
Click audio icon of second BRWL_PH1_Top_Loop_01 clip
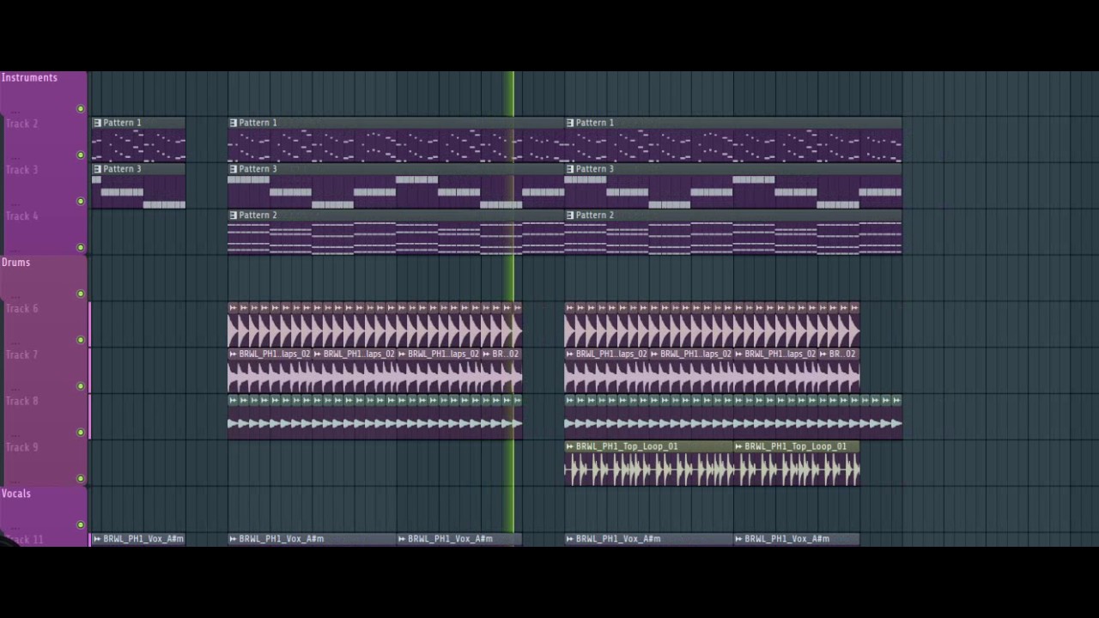point(738,446)
